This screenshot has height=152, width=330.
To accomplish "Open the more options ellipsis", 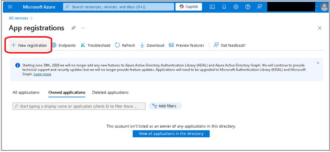I will coord(83,28).
